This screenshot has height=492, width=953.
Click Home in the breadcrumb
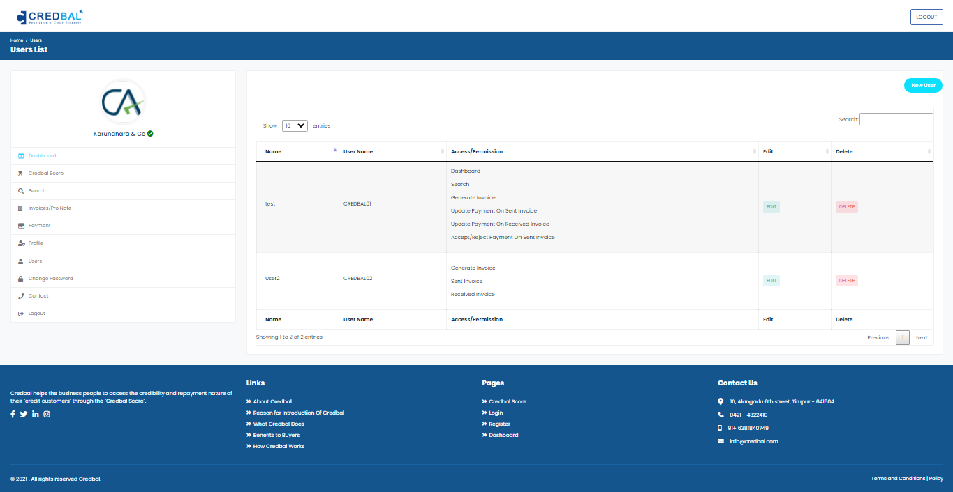[x=17, y=40]
